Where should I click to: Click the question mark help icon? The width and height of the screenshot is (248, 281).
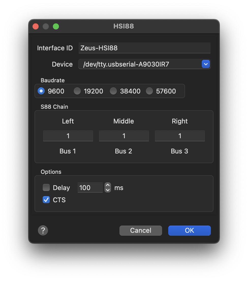(x=43, y=230)
